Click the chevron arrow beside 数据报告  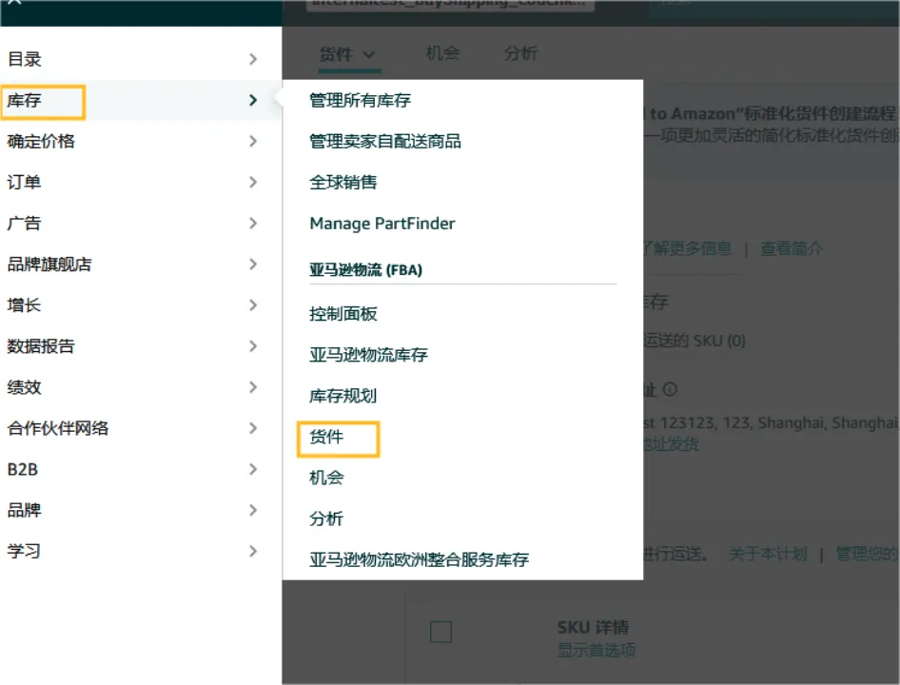[253, 346]
